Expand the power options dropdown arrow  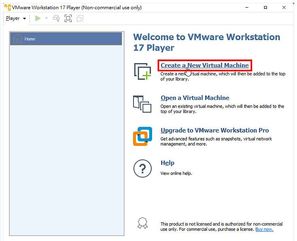pos(46,18)
